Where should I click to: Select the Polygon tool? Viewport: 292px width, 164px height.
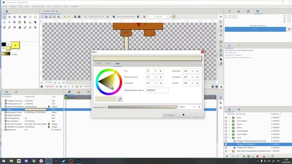[x=10, y=22]
